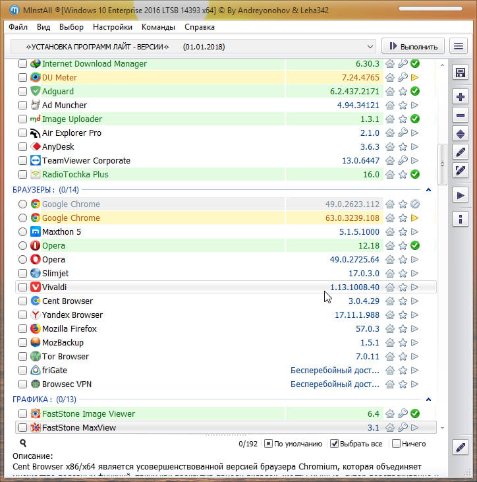Click the star icon on Vivaldi row
Viewport: 477px width, 482px height.
(x=403, y=287)
